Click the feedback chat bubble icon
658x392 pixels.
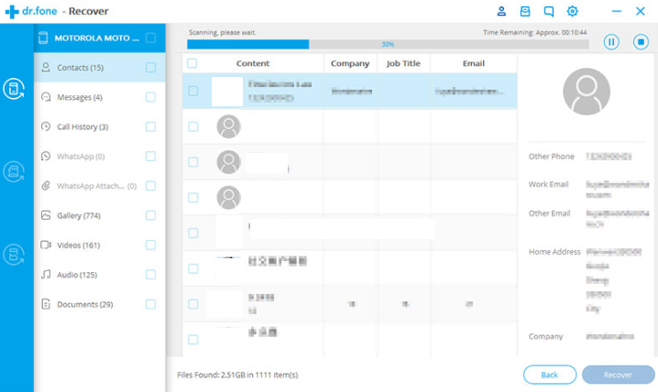(x=549, y=12)
